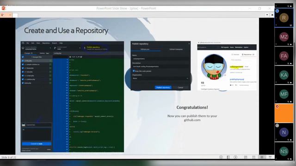Close the Publish repository dialog
Viewport: 296px width, 166px height.
pos(189,44)
